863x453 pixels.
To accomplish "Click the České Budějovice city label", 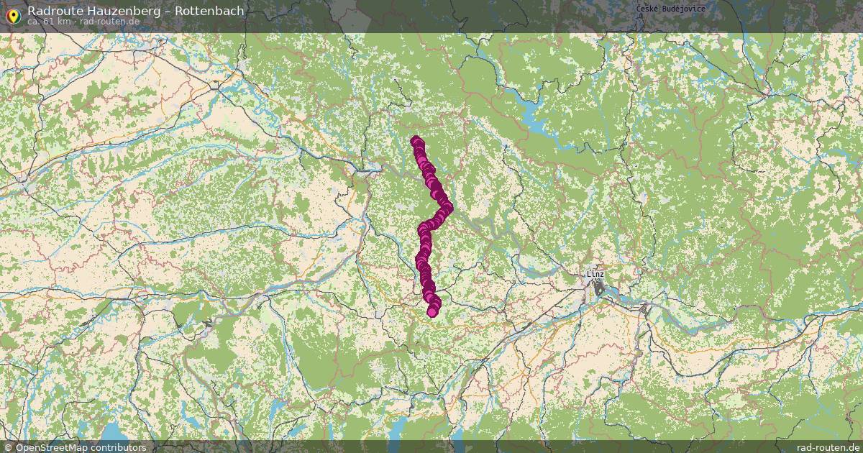I will coord(671,9).
